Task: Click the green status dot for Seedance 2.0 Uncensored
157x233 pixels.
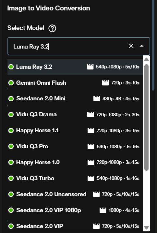Action: pos(11,194)
